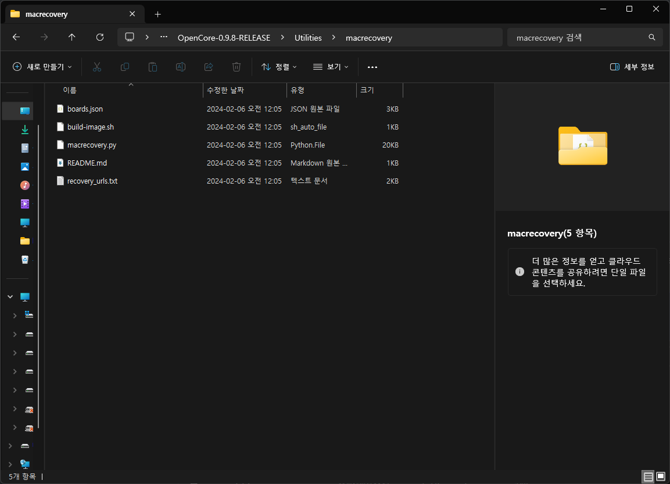Open the 보기 view dropdown
This screenshot has width=670, height=484.
[331, 67]
